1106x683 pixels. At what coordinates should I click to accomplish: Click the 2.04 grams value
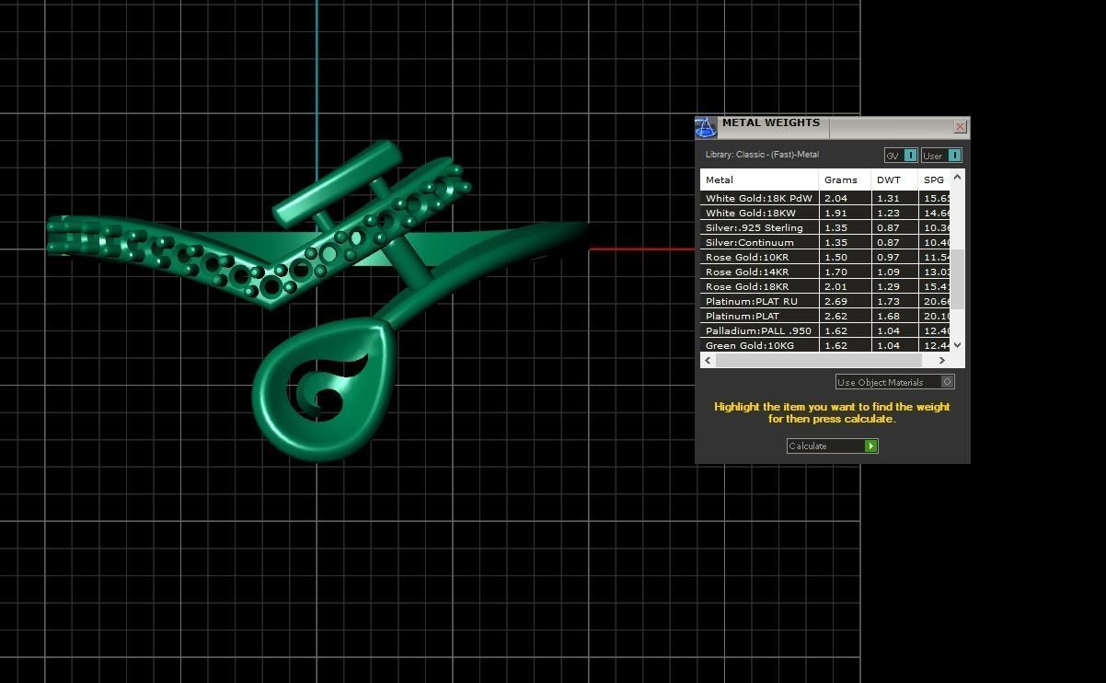click(x=835, y=198)
